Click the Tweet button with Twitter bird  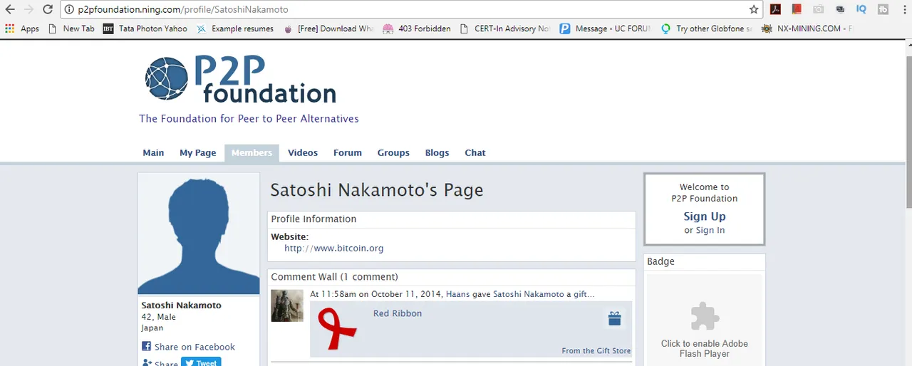point(201,362)
